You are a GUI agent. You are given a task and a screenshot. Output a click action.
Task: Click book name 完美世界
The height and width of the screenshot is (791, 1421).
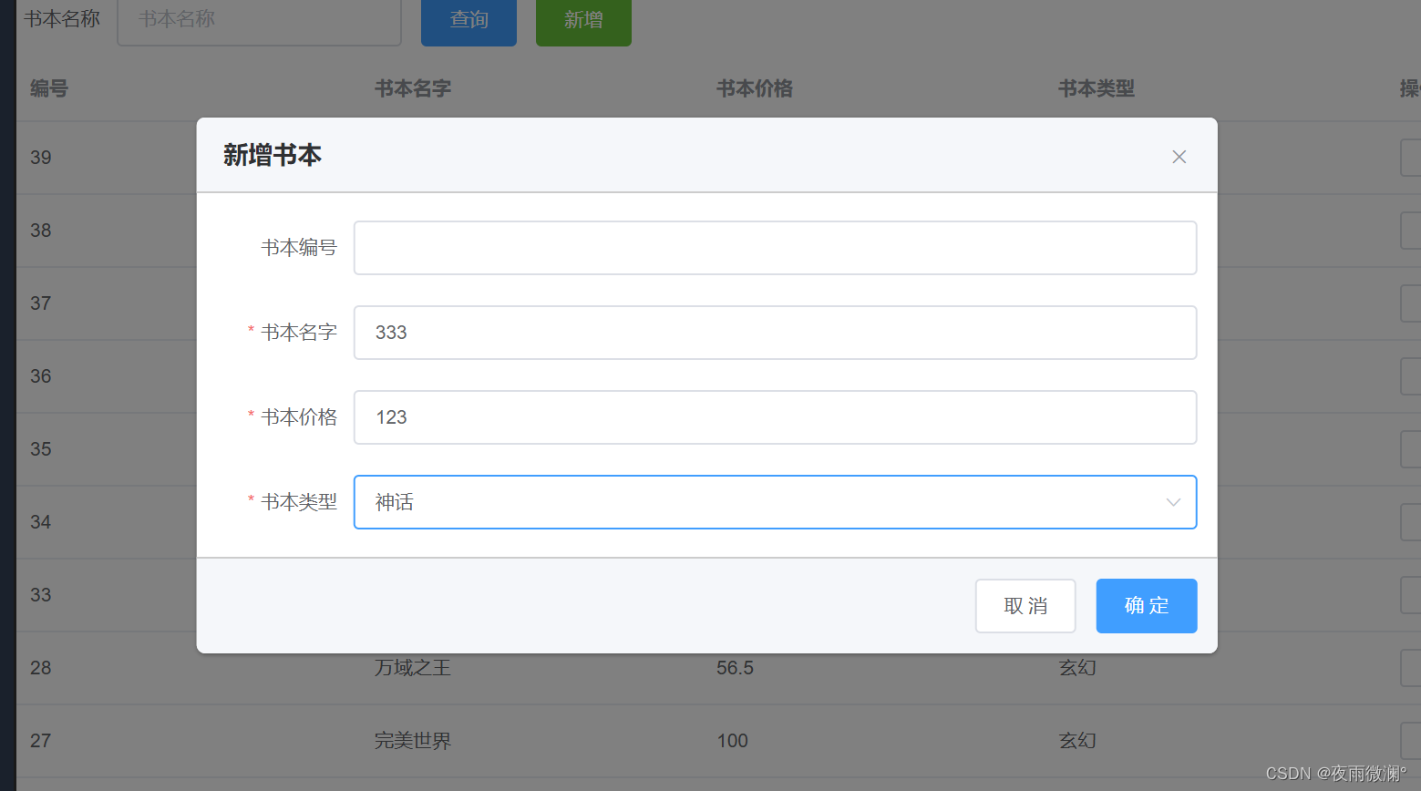[413, 741]
